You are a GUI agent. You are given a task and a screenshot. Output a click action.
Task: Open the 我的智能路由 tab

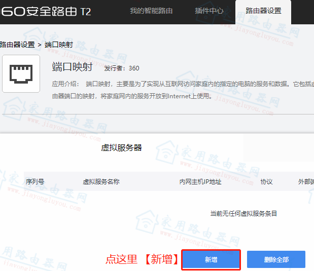(151, 11)
